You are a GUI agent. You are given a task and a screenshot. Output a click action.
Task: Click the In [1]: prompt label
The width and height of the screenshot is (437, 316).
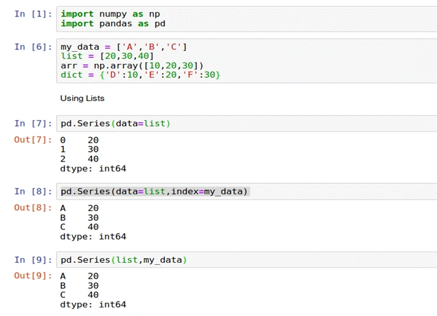tap(33, 14)
